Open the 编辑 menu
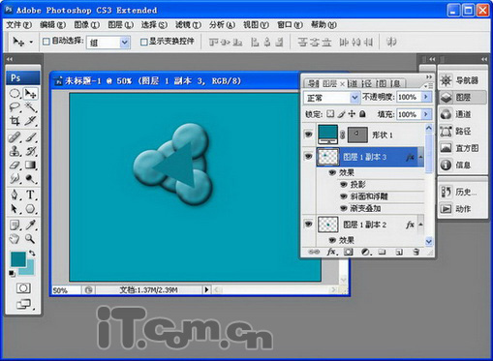Screen dimensions: 493x361 [x=53, y=24]
